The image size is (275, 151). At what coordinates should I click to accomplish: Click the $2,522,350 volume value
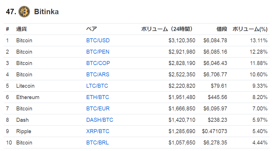pyautogui.click(x=182, y=74)
